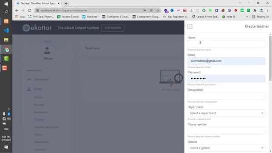Open green Camtasia taskbar icon
Image resolution: width=272 pixels, height=153 pixels.
coord(6,59)
